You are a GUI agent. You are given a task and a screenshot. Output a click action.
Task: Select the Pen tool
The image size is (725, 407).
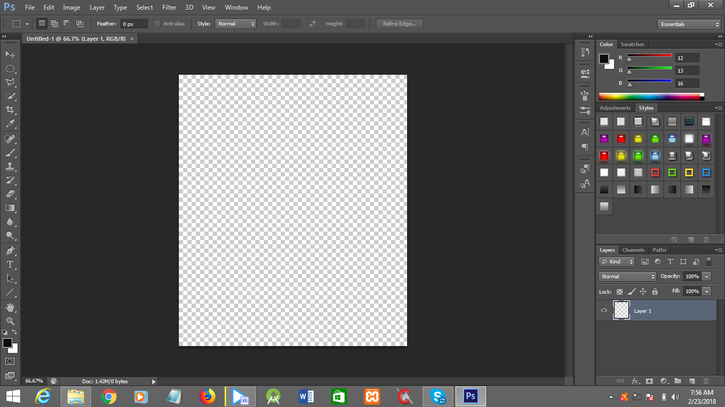coord(10,250)
